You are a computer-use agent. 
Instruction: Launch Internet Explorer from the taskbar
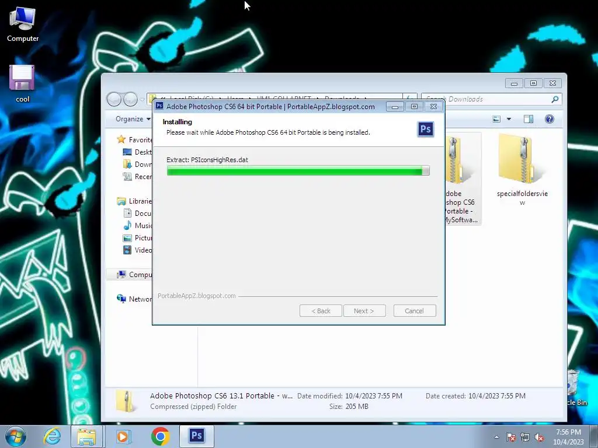click(52, 436)
